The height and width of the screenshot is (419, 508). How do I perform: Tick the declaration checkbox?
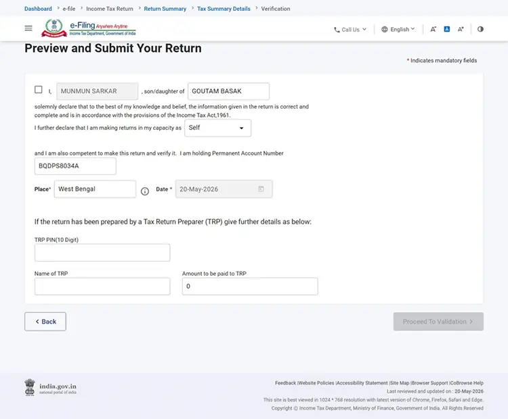(38, 90)
